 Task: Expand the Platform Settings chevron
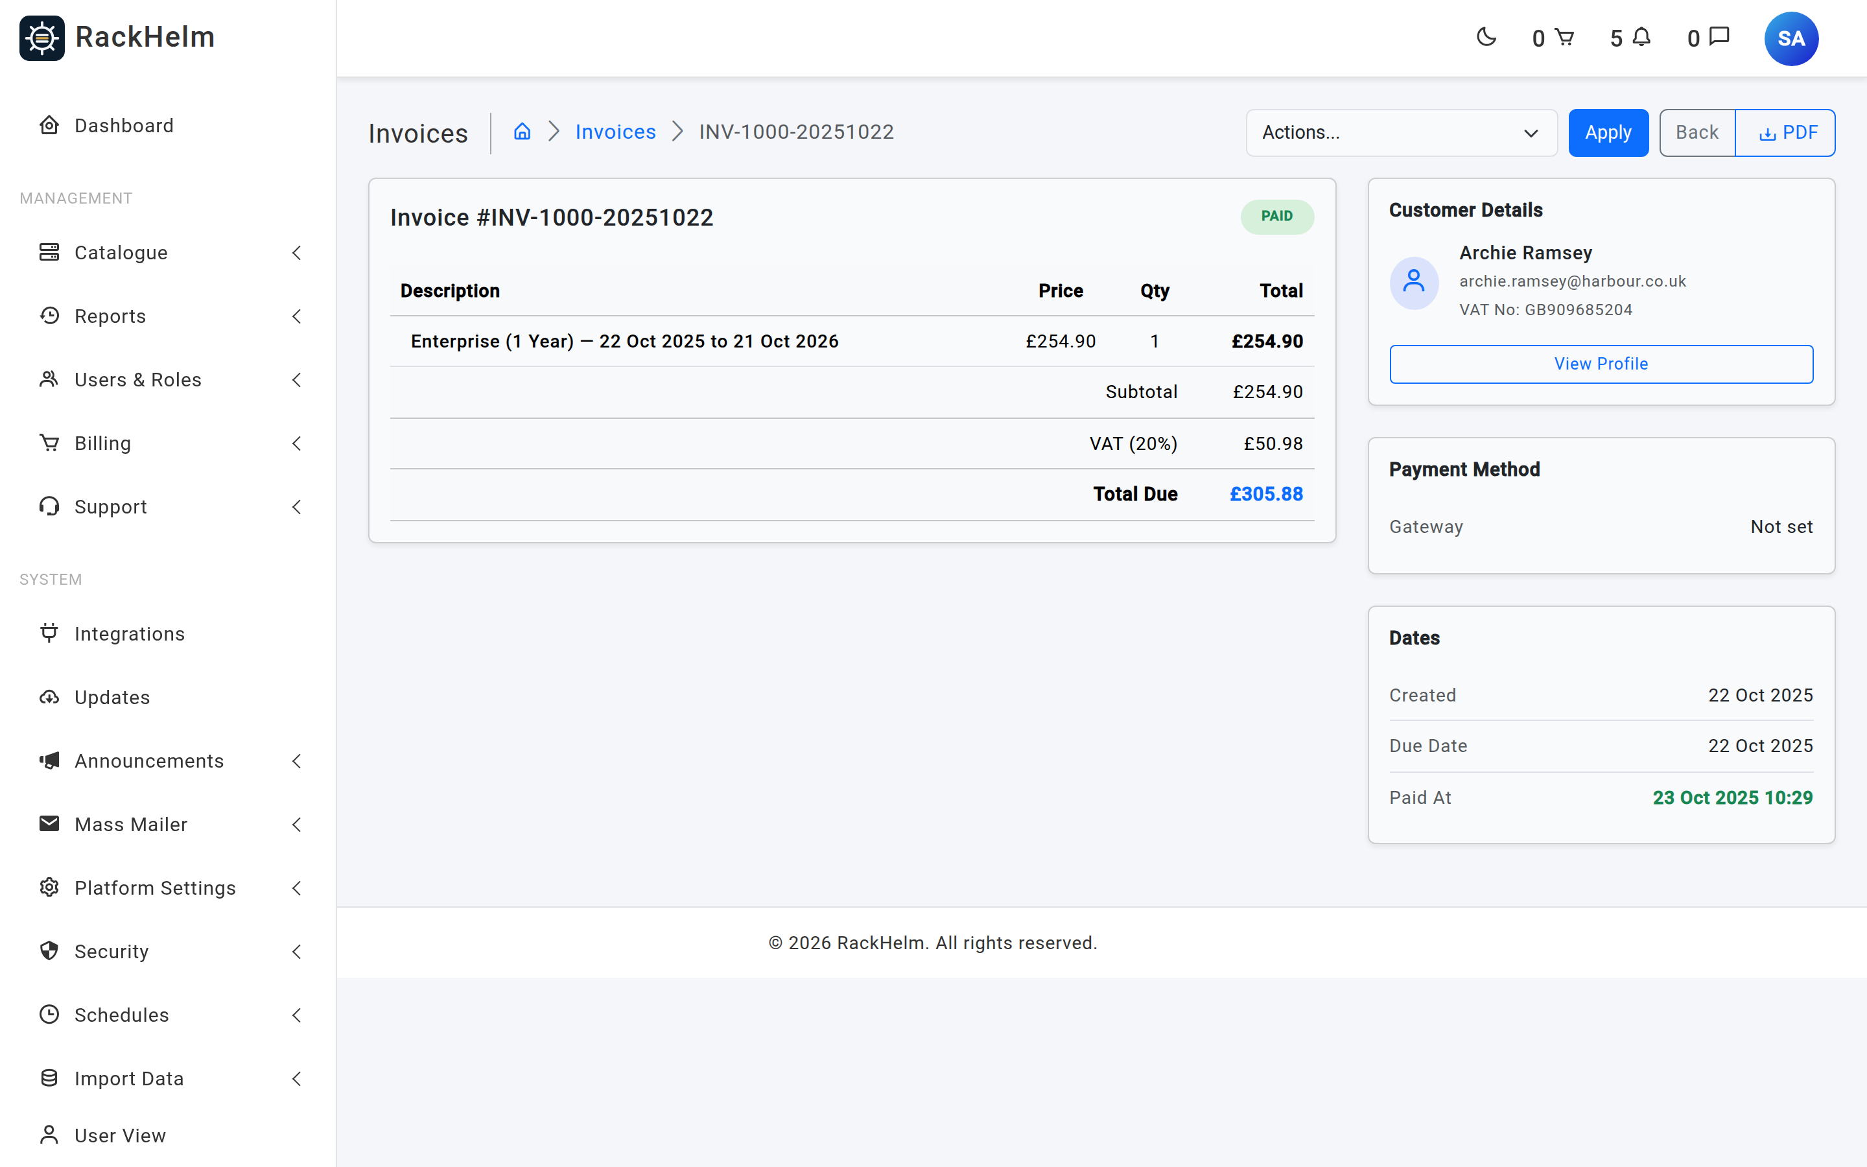[x=296, y=888]
